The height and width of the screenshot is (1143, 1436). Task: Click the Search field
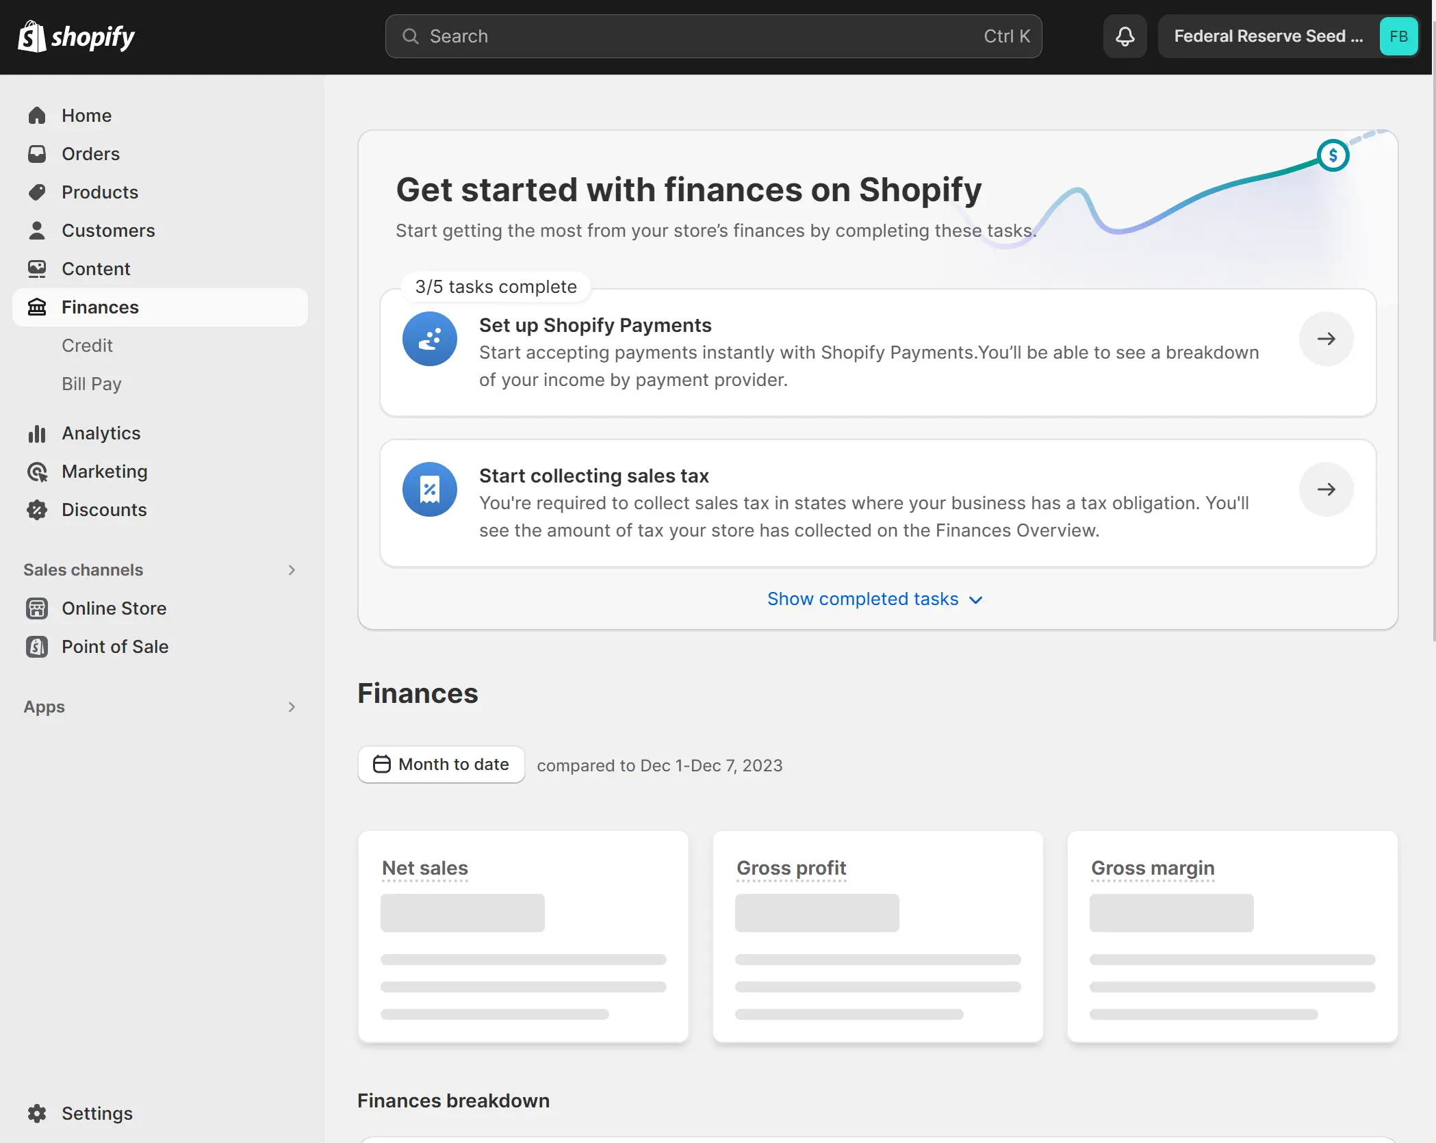(712, 36)
